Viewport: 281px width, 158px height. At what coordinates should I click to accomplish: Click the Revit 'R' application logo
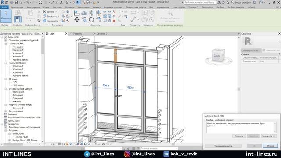2,2
